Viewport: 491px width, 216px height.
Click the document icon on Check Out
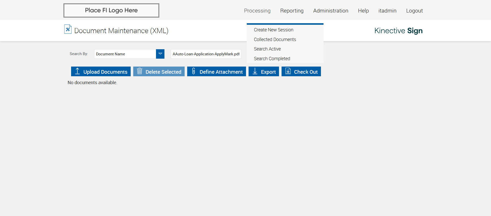click(288, 71)
